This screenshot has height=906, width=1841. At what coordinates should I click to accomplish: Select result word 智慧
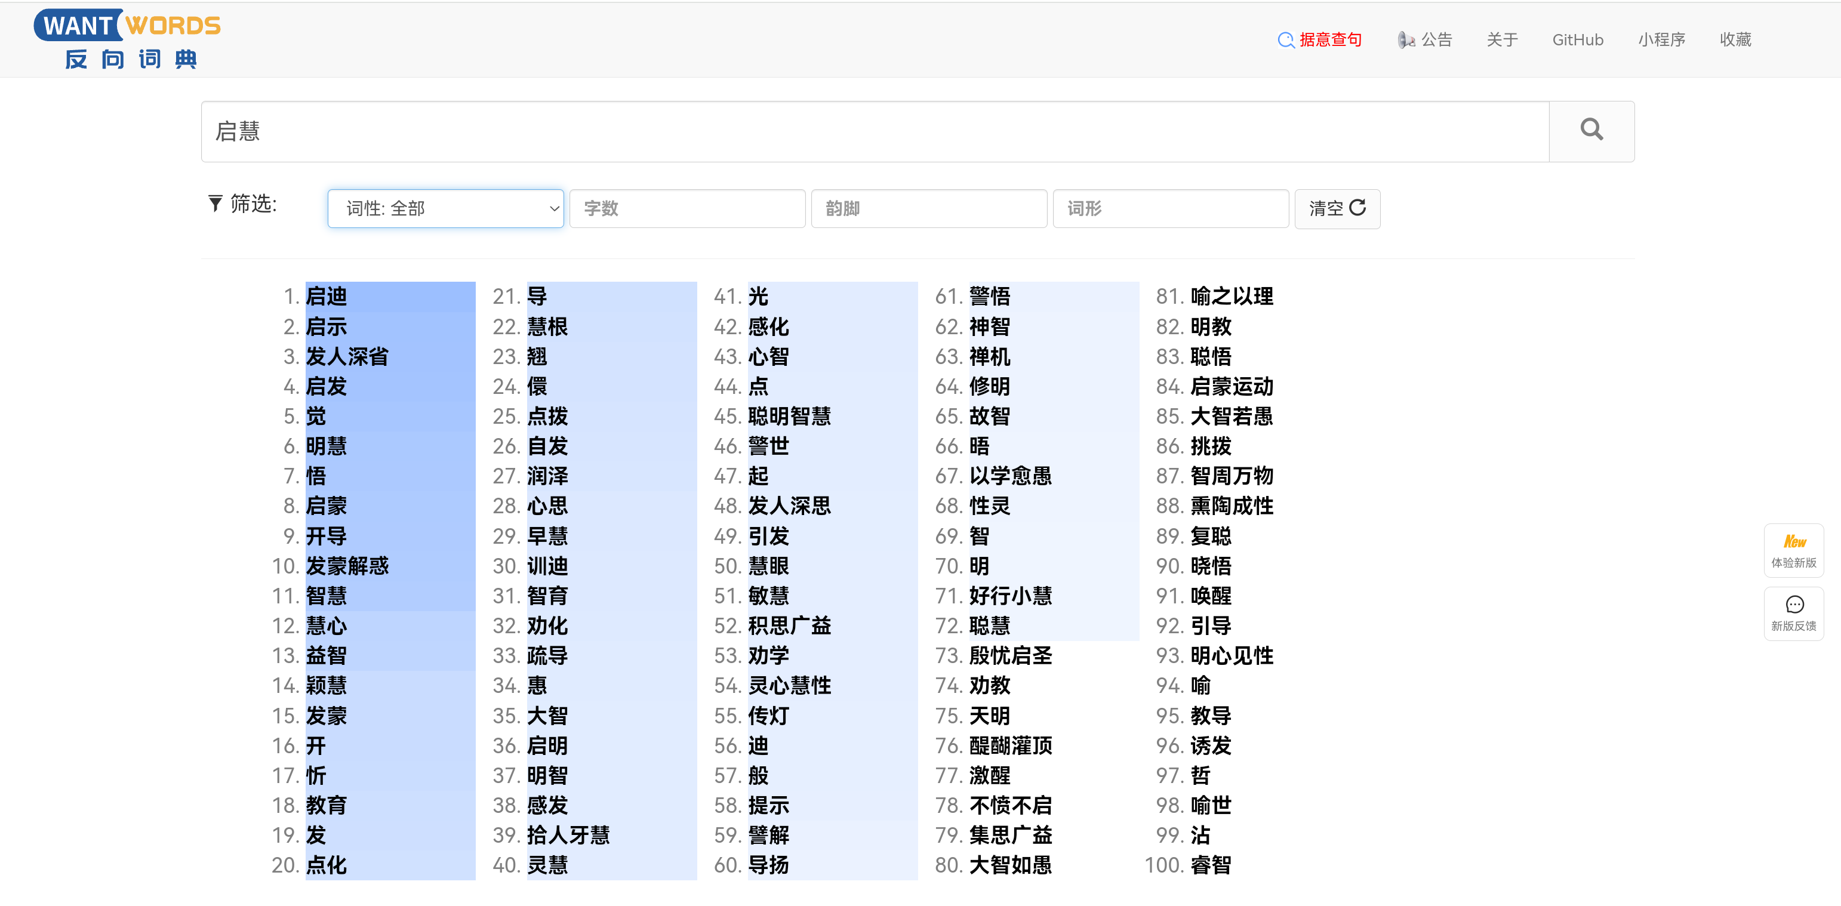pos(327,595)
